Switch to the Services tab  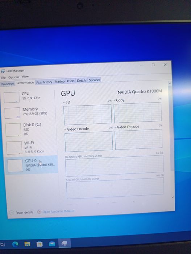pos(95,80)
